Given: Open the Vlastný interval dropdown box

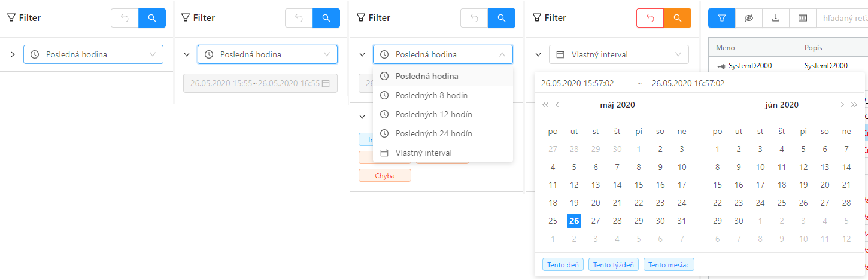Looking at the screenshot, I should tap(619, 54).
